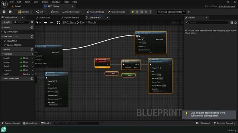Click health variable Float type pill
The height and width of the screenshot is (133, 238).
(x=24, y=58)
